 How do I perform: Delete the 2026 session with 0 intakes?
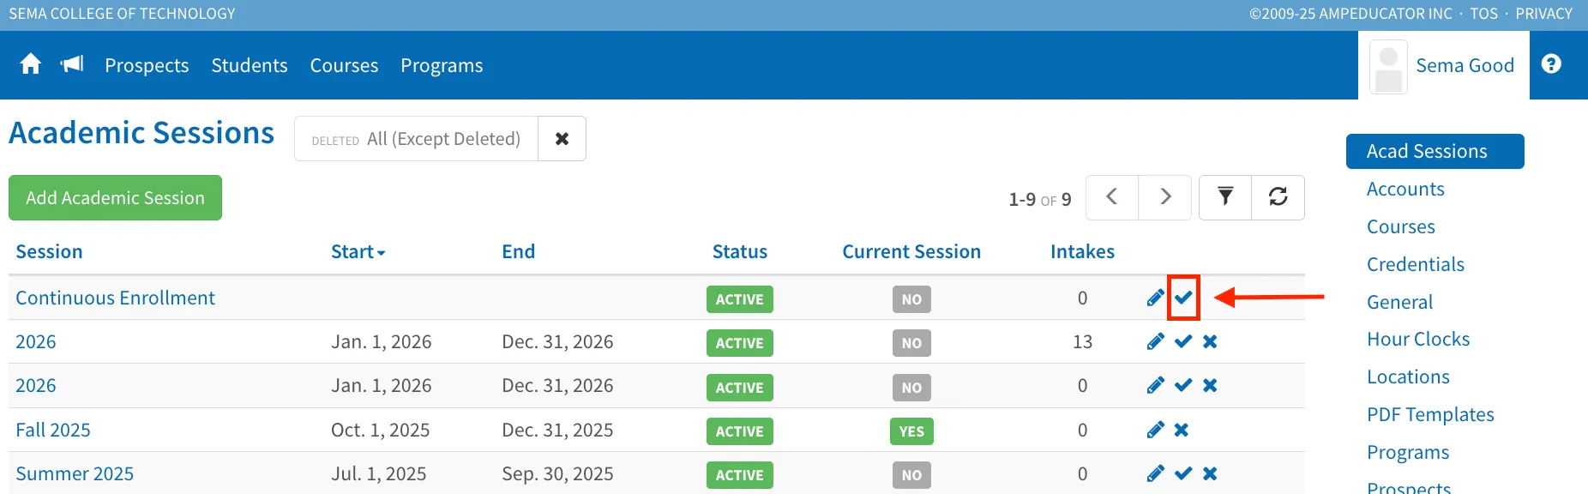coord(1210,385)
